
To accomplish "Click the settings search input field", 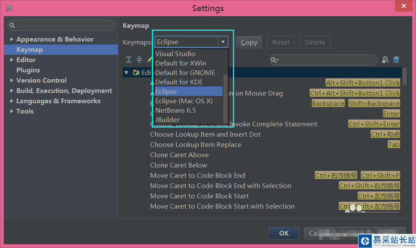I will coord(61,25).
